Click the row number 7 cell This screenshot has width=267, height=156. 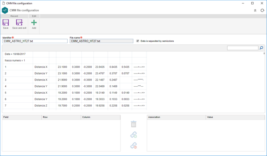pos(18,105)
